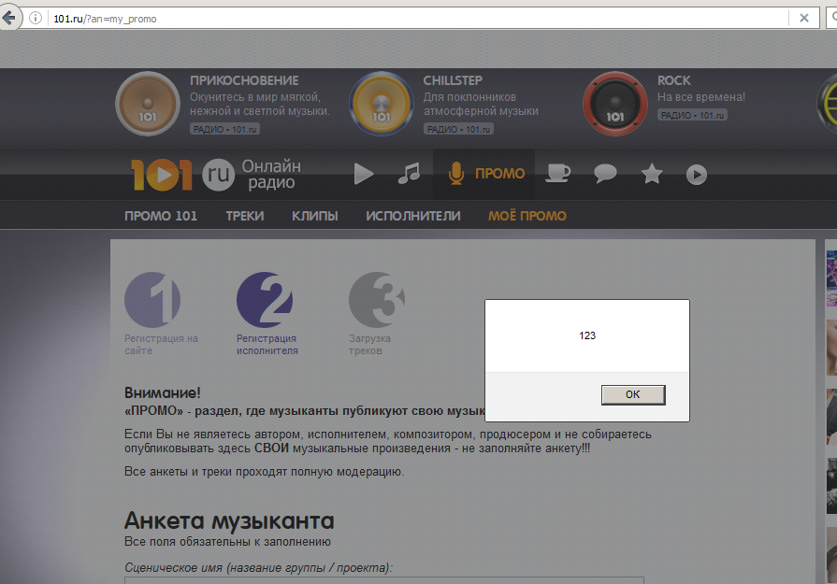The image size is (837, 584).
Task: Open the speech bubble chat icon
Action: (x=605, y=174)
